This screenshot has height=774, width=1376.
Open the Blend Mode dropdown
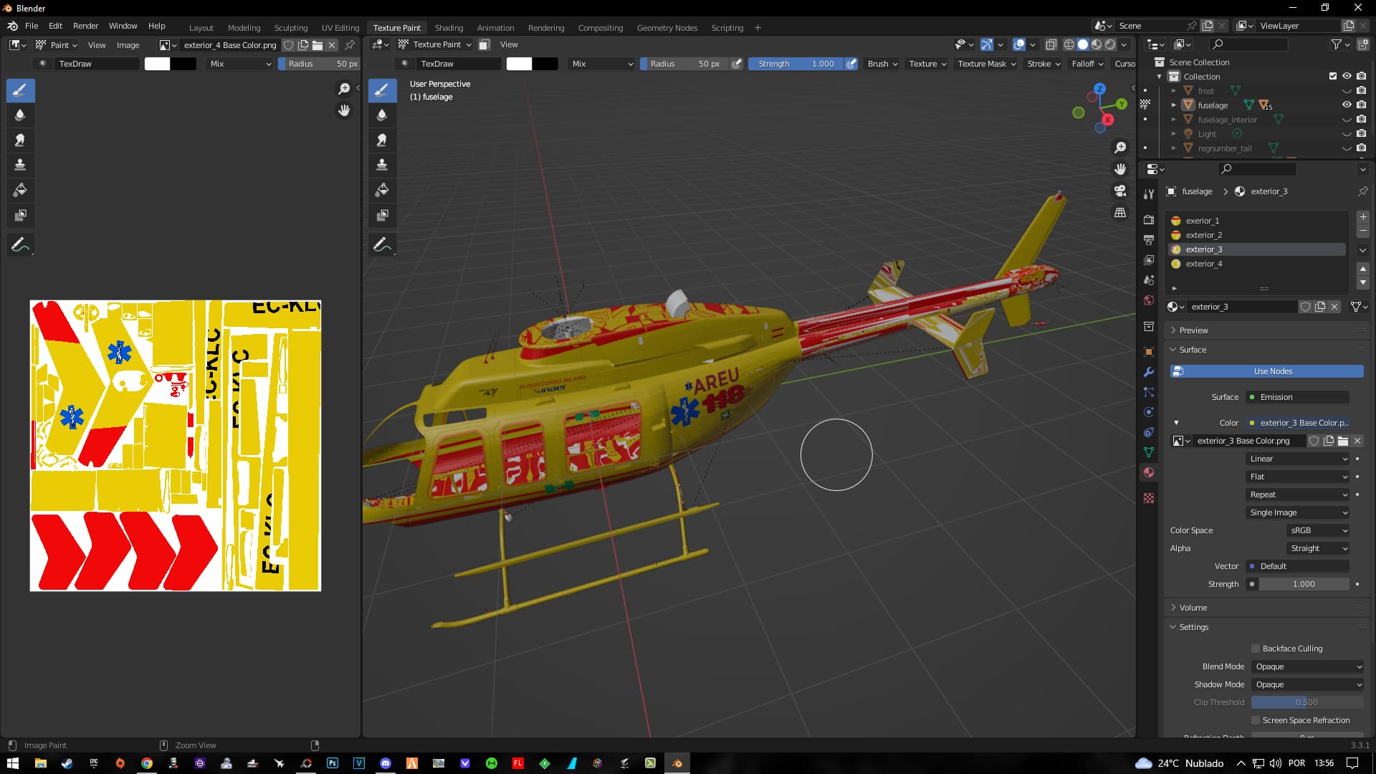(x=1308, y=666)
